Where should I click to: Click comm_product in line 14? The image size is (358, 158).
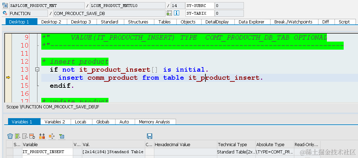113,78
